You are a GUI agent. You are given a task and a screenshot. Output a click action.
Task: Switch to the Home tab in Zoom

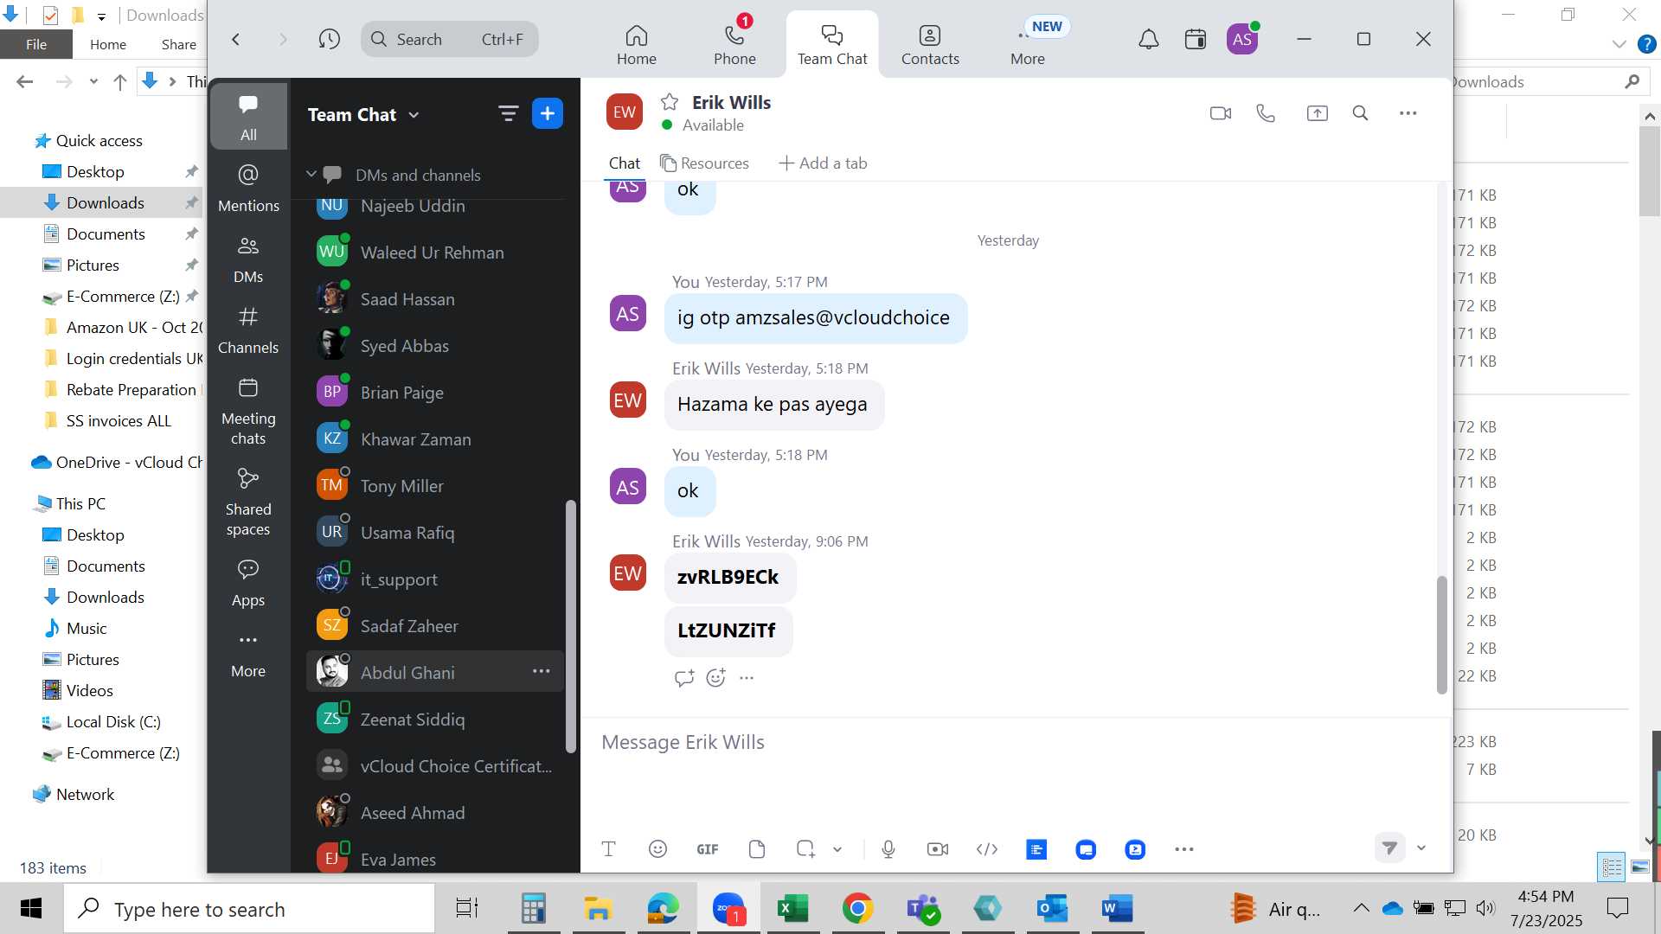(x=637, y=45)
